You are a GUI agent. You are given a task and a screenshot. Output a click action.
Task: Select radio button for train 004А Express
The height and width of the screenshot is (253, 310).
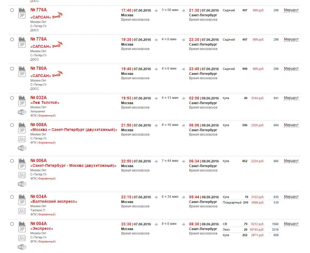coord(12,224)
